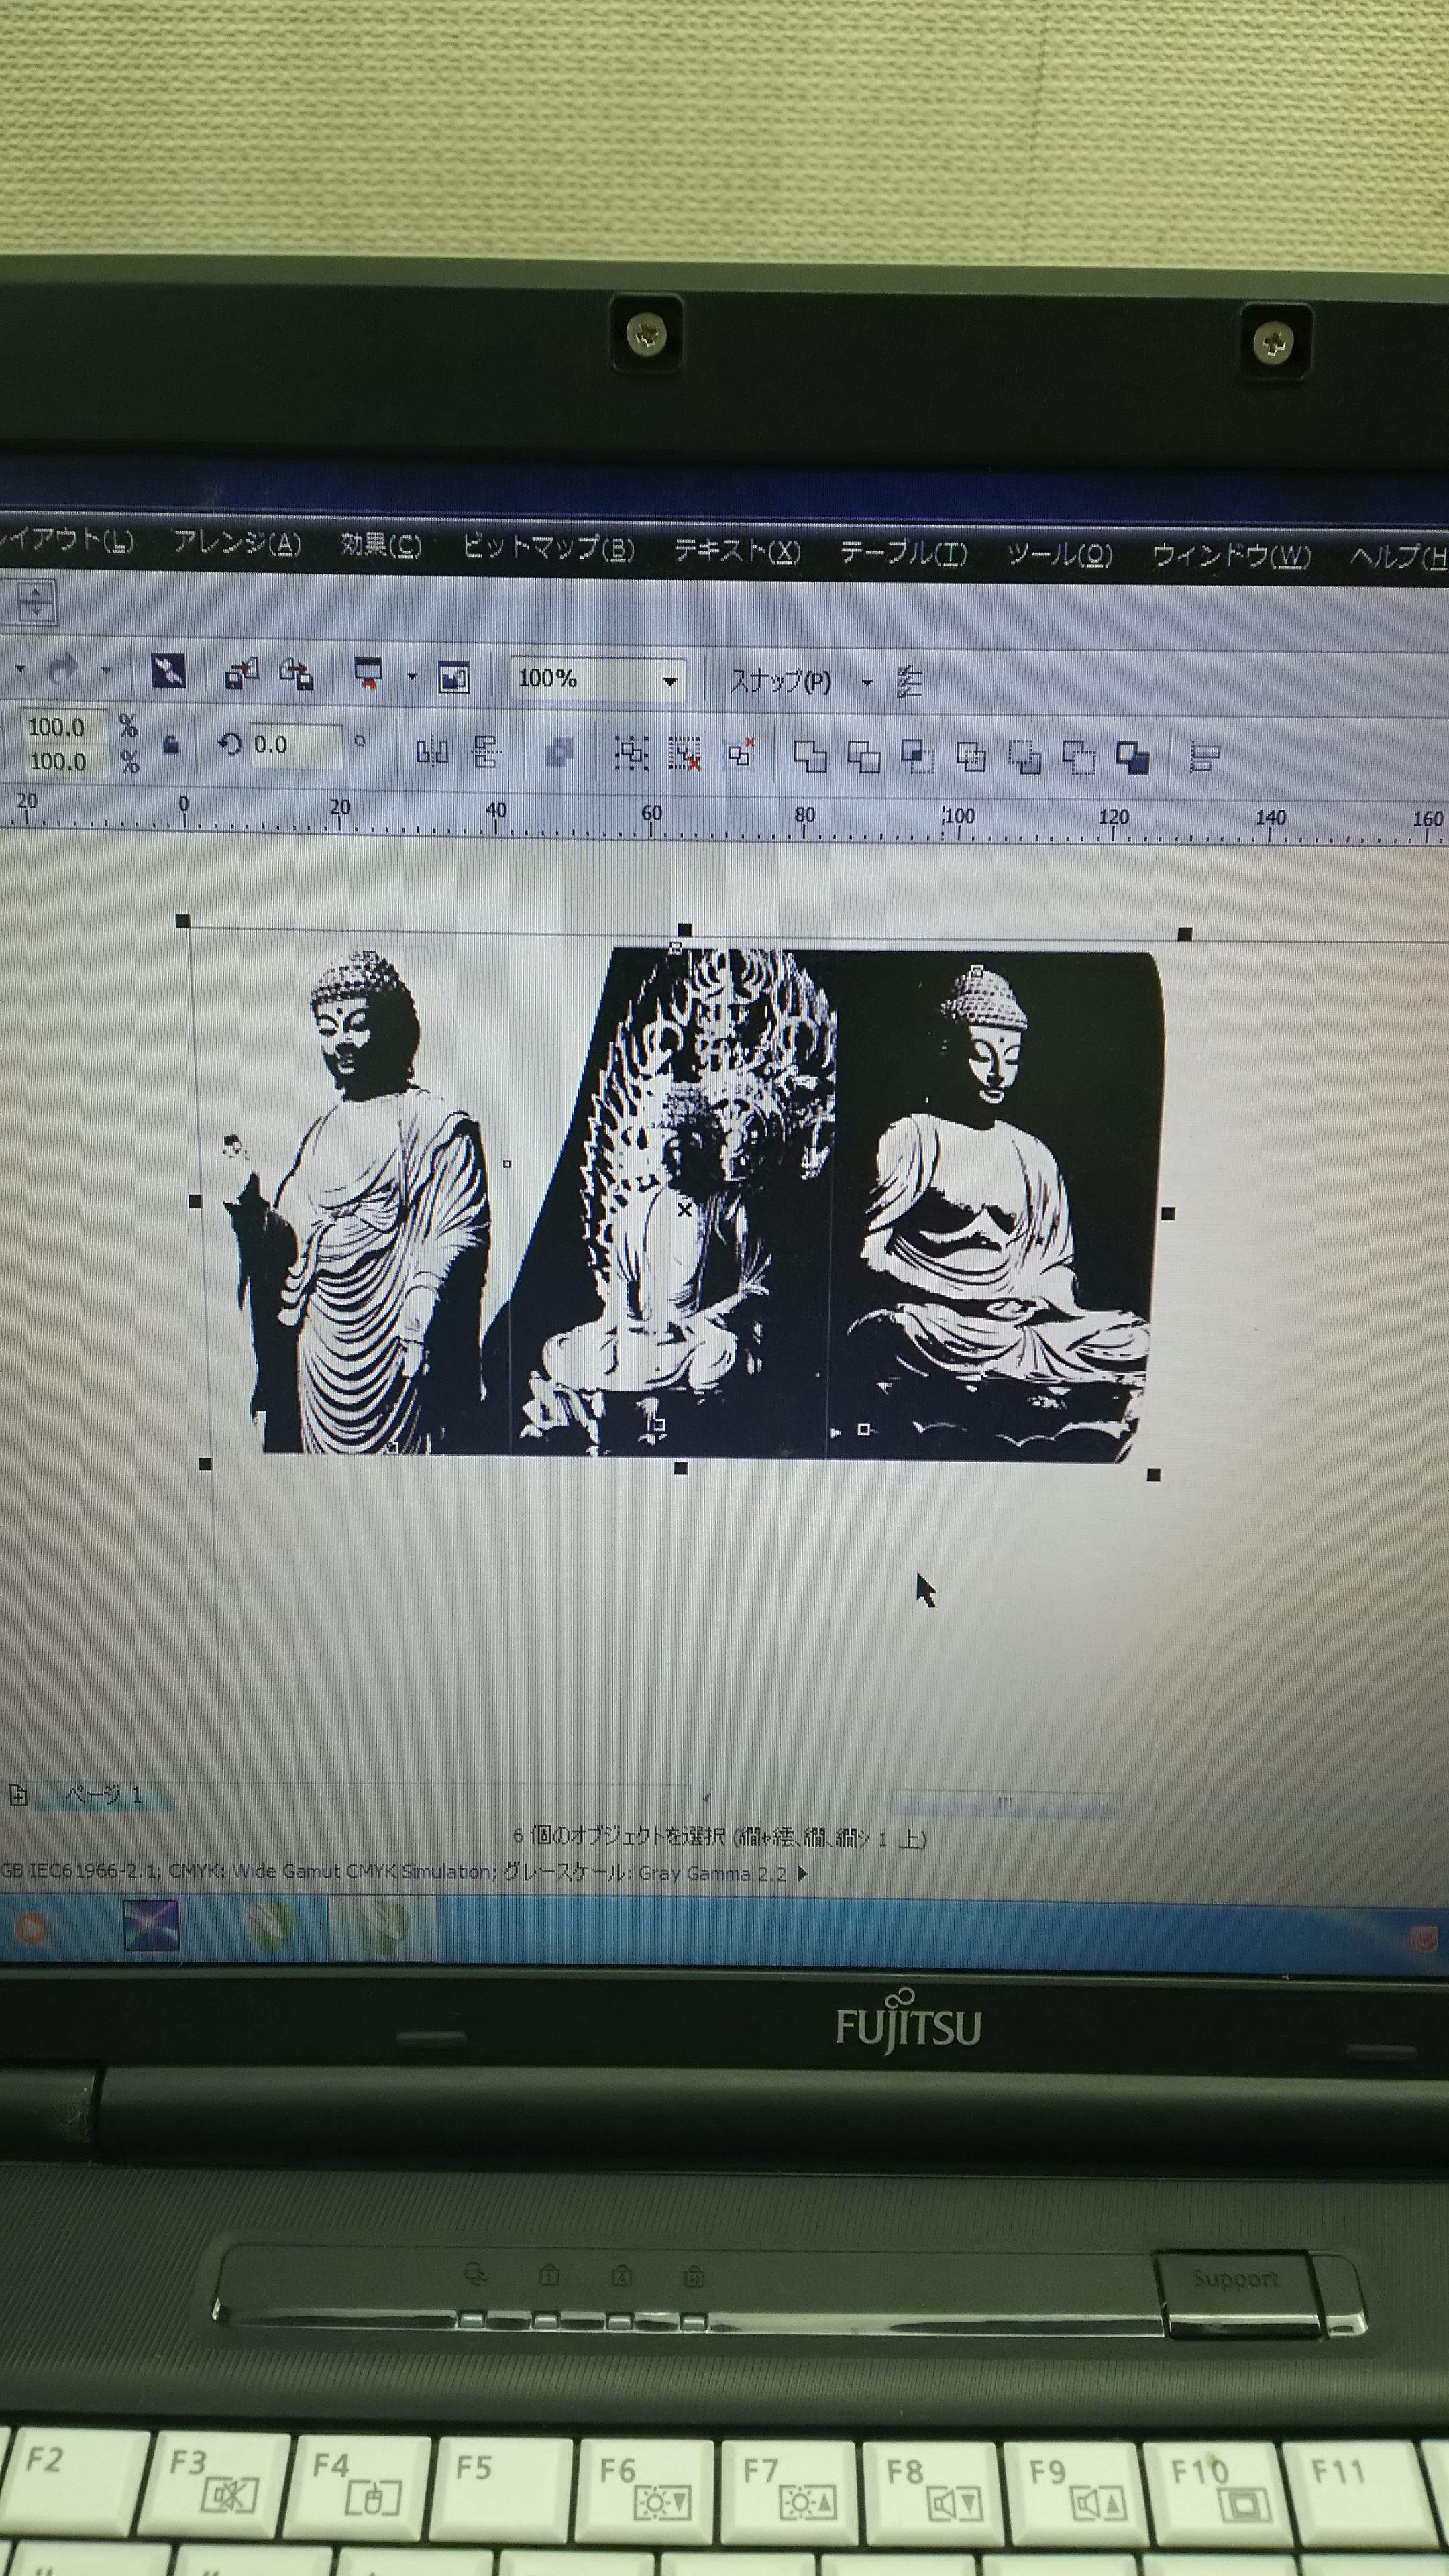Click the Application Launcher icon
The height and width of the screenshot is (2576, 1449).
[x=369, y=675]
